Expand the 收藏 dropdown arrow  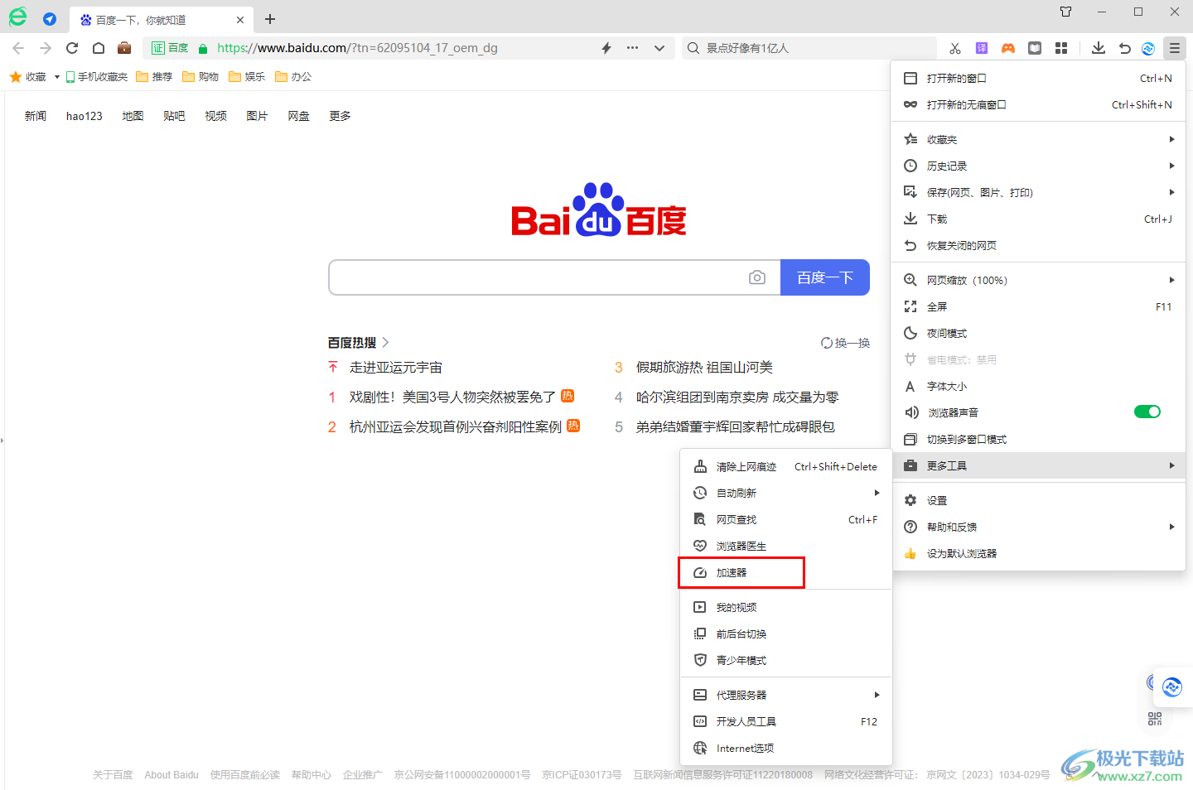[56, 77]
